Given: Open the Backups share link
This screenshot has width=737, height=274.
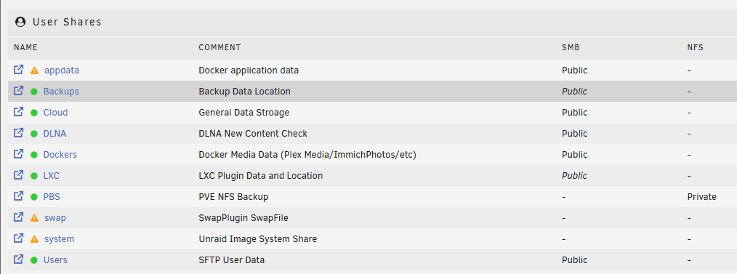Looking at the screenshot, I should tap(61, 91).
